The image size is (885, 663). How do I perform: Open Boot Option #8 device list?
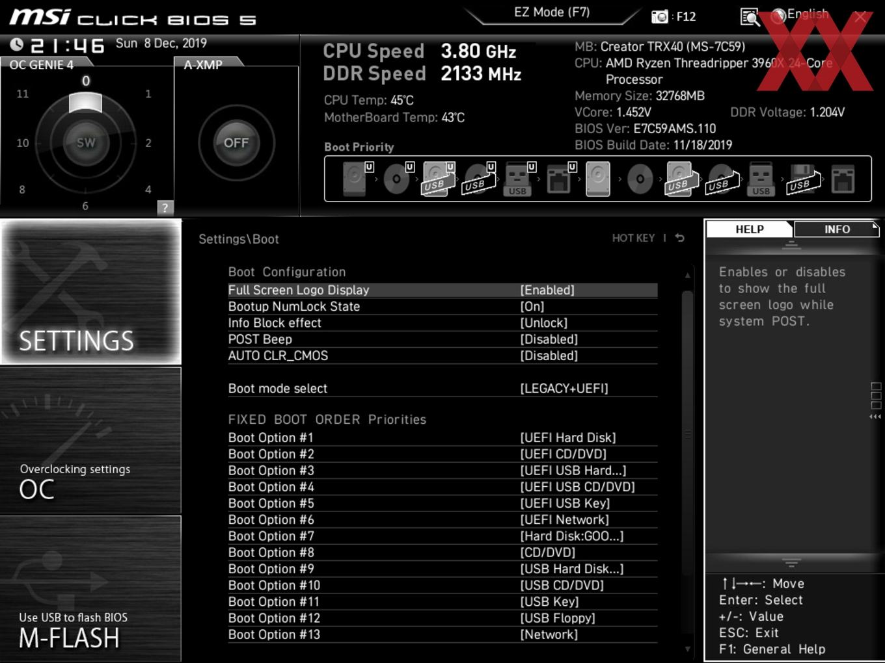click(442, 552)
